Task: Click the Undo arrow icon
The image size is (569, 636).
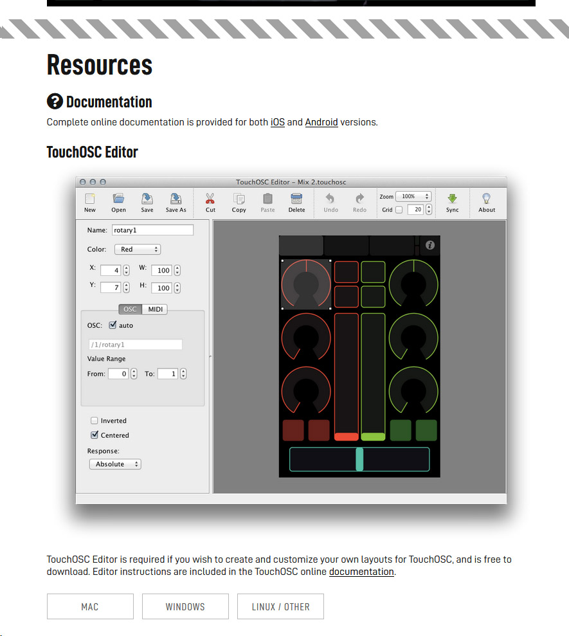Action: click(x=330, y=199)
